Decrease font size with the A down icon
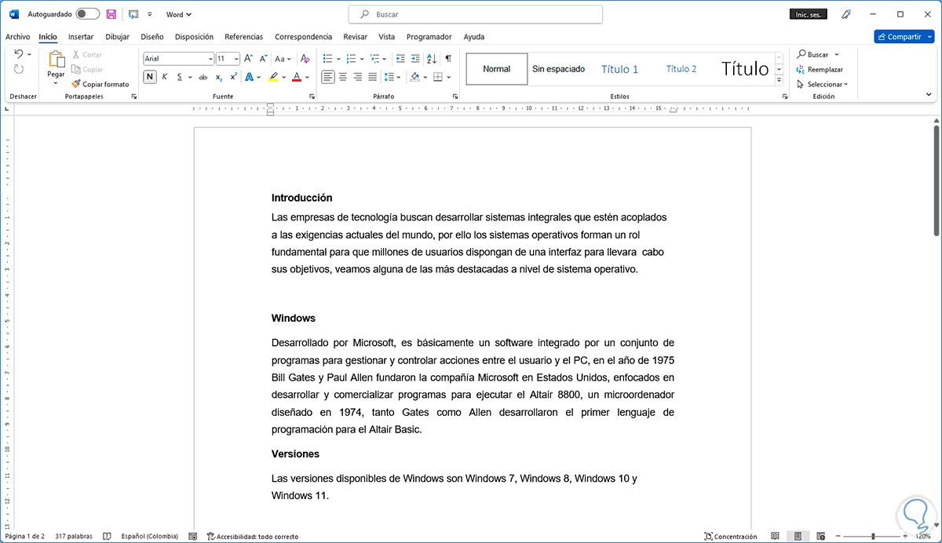 pyautogui.click(x=262, y=58)
